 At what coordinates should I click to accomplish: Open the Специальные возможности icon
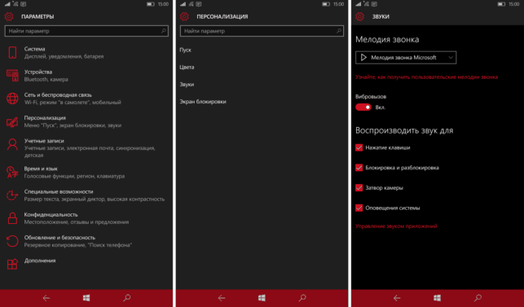pos(12,195)
